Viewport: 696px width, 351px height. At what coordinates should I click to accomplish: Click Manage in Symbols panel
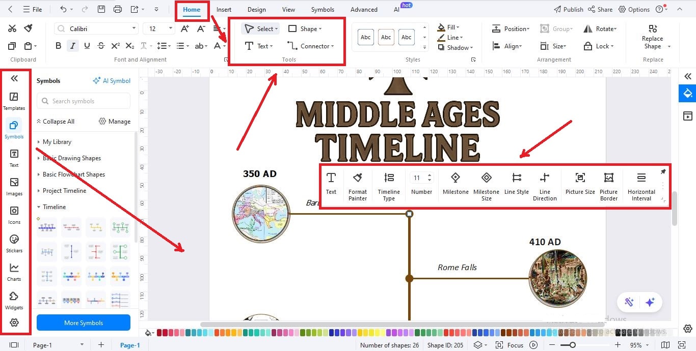(115, 122)
